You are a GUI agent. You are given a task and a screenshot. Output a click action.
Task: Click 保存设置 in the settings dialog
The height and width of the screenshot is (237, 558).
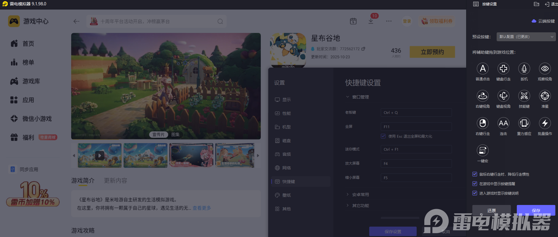click(x=393, y=231)
